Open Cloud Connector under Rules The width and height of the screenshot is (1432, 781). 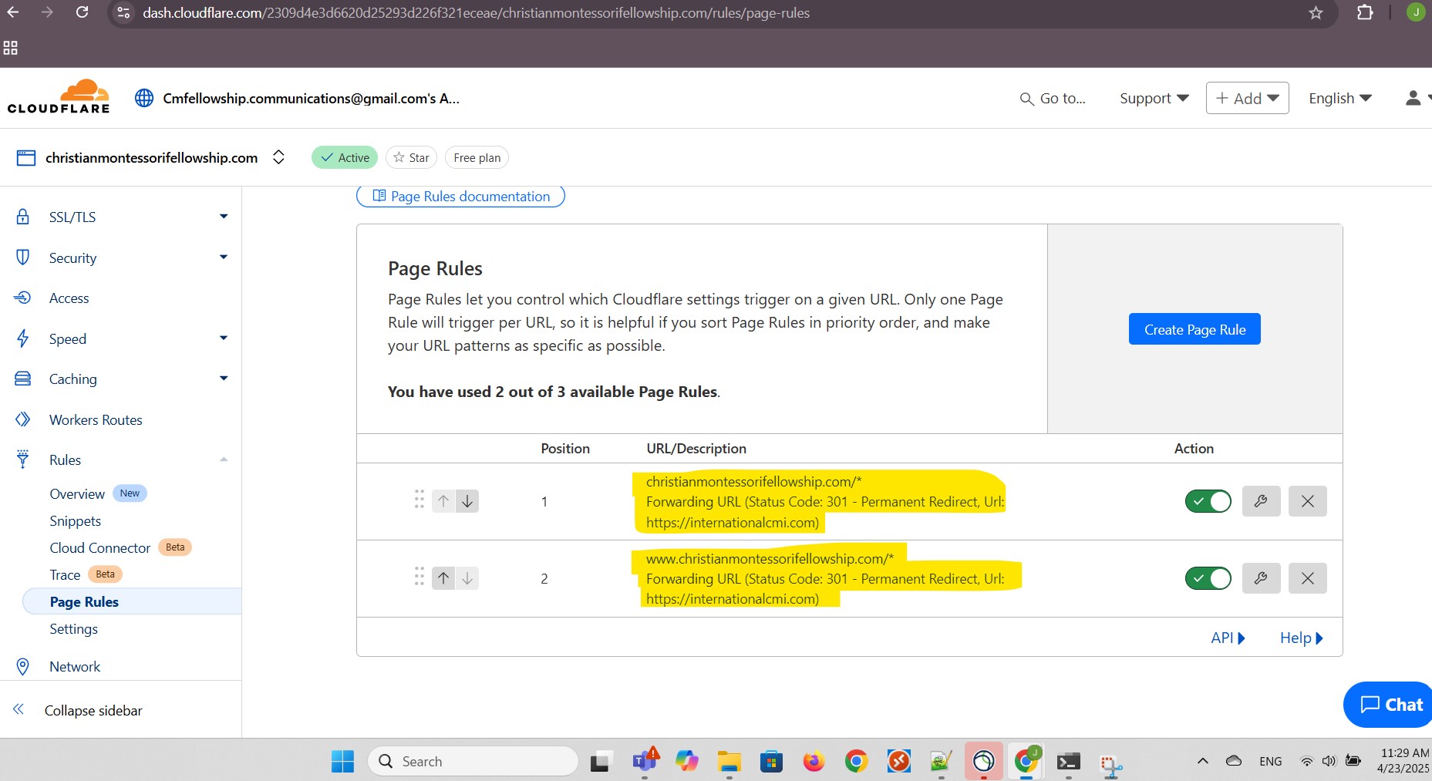pos(100,547)
